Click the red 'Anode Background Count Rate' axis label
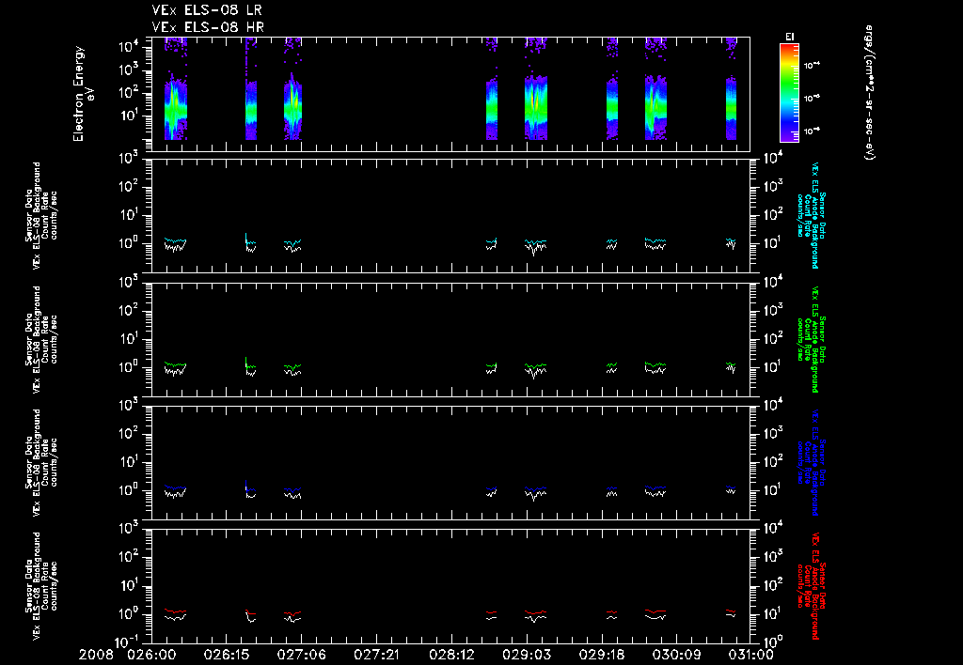963x665 pixels. click(x=812, y=586)
